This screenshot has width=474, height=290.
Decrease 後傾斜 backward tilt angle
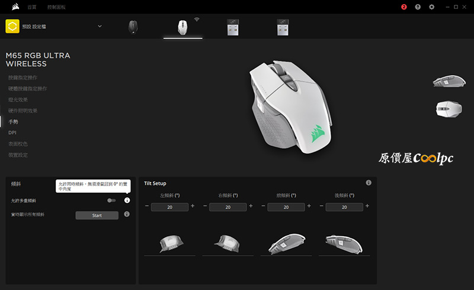click(x=321, y=206)
